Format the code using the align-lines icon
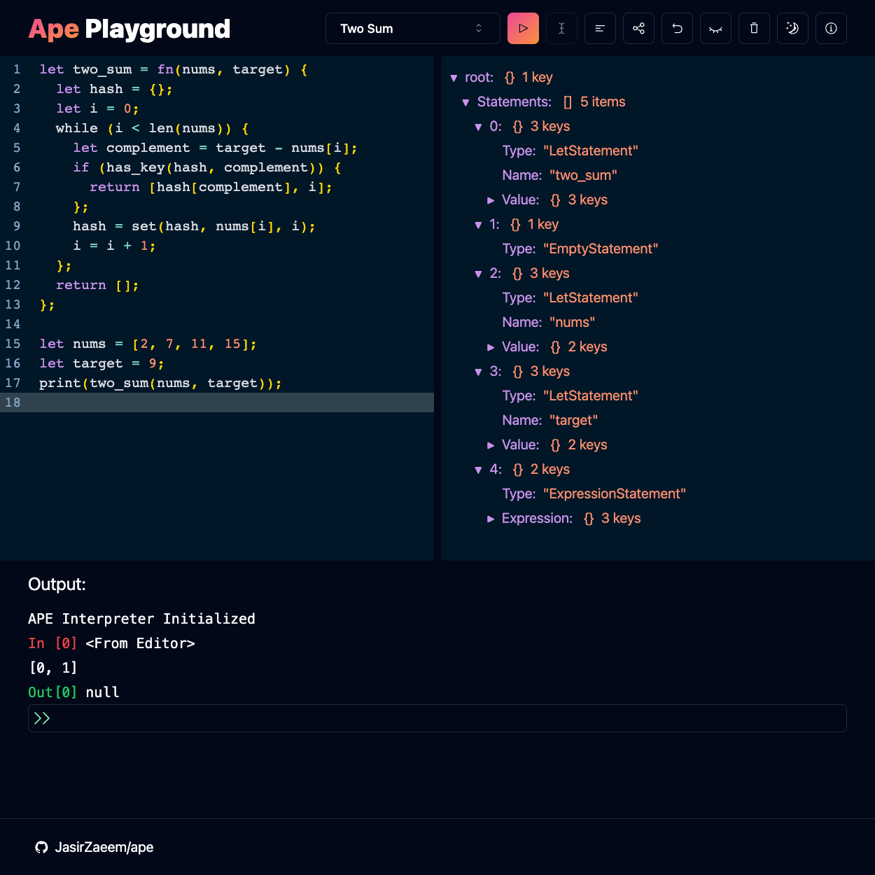The height and width of the screenshot is (875, 875). [x=600, y=29]
